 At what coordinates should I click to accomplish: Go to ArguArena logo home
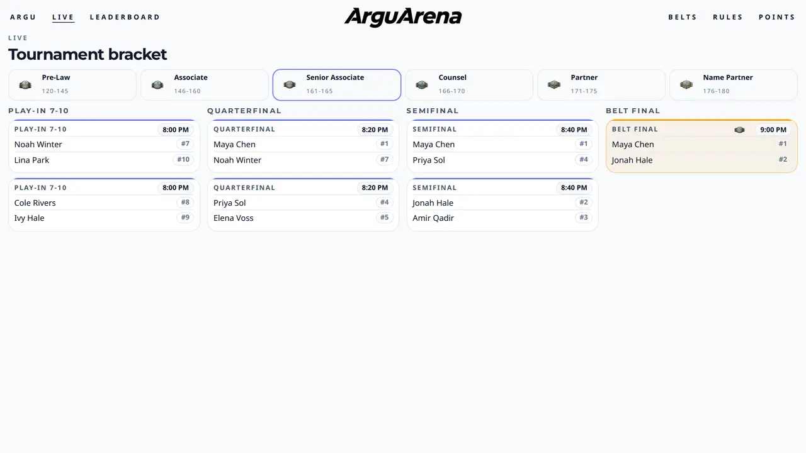tap(403, 17)
